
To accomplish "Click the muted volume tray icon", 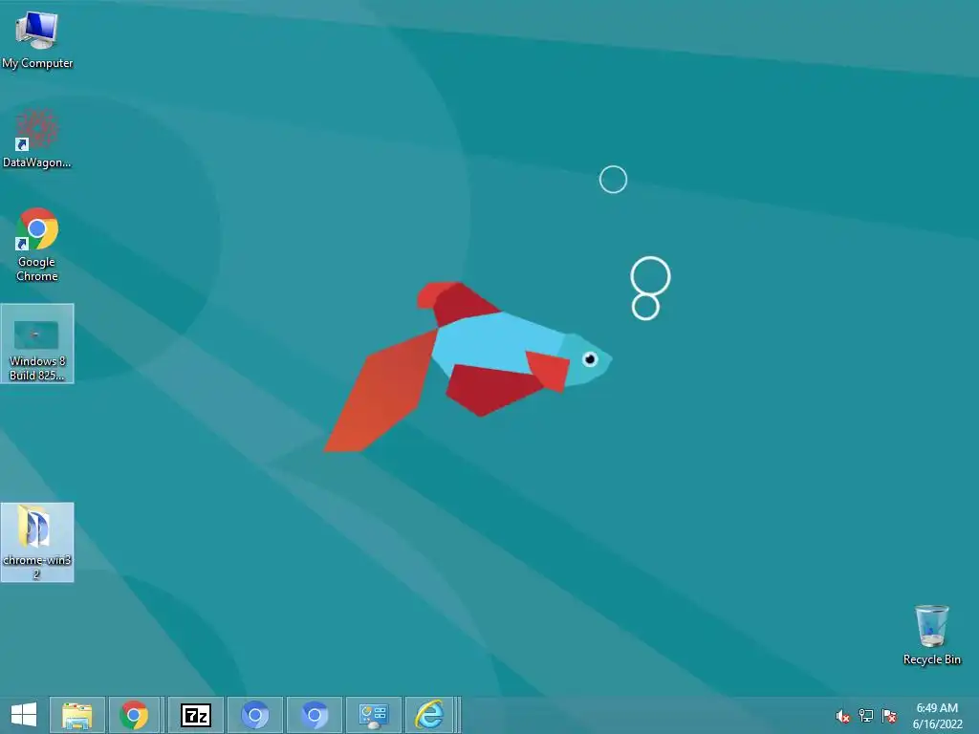I will click(843, 717).
